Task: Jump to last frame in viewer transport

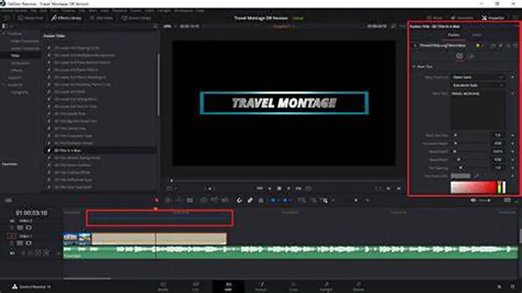Action: pos(298,189)
